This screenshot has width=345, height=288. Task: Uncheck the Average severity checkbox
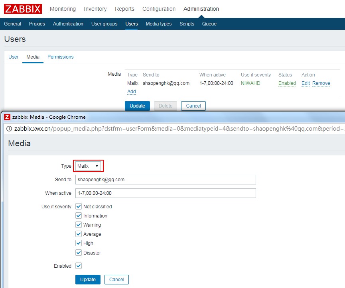79,234
